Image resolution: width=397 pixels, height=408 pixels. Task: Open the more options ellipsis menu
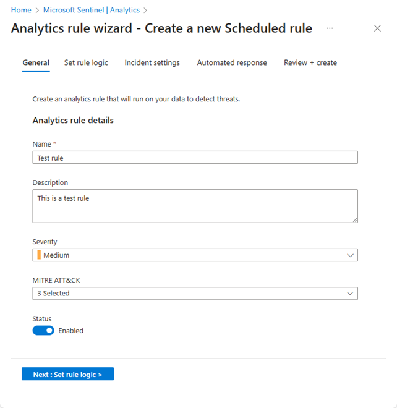tap(330, 28)
